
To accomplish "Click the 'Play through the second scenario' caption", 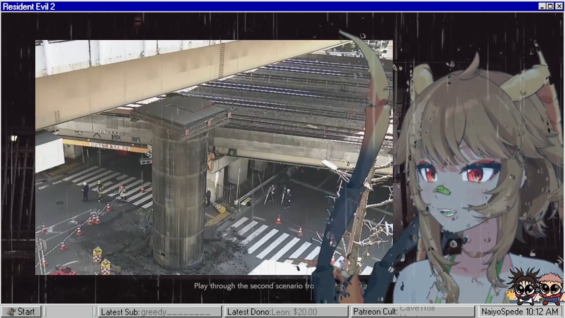I will pyautogui.click(x=254, y=286).
